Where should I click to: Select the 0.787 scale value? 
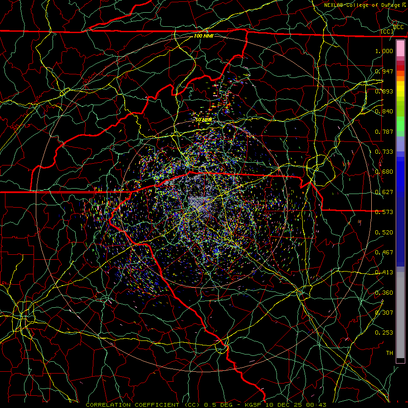click(384, 131)
